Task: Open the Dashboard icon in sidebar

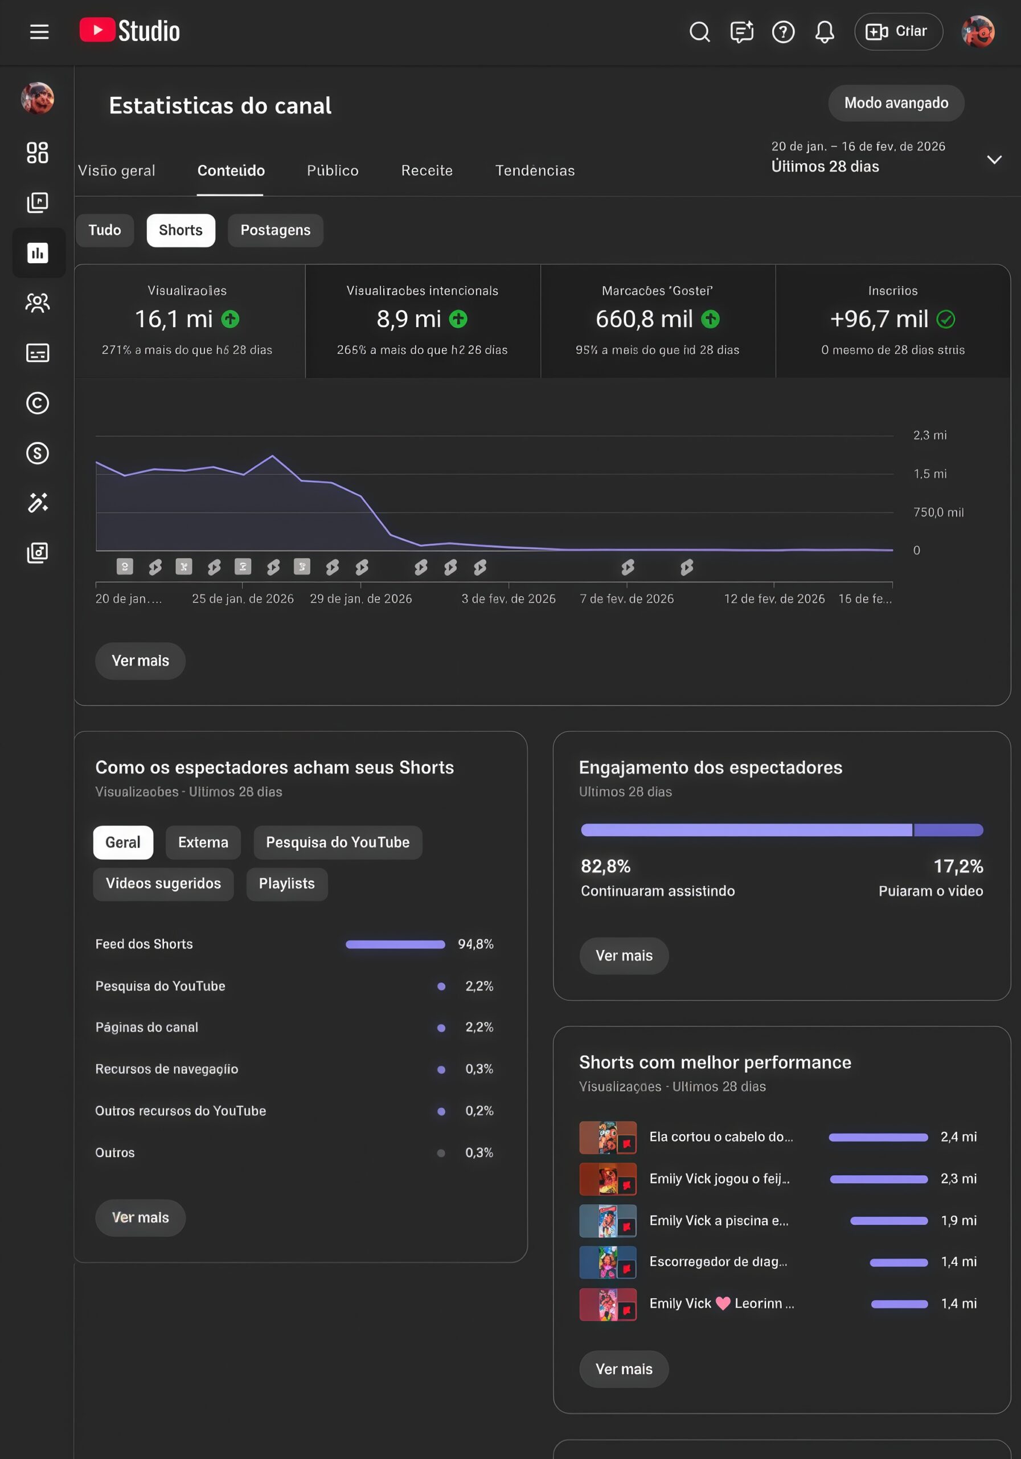Action: tap(38, 153)
